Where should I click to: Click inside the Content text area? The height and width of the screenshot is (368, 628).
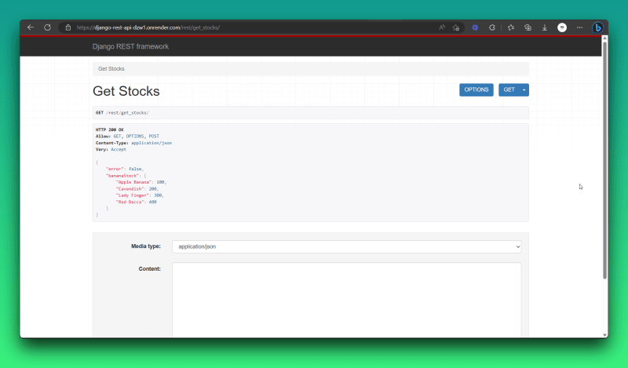346,300
